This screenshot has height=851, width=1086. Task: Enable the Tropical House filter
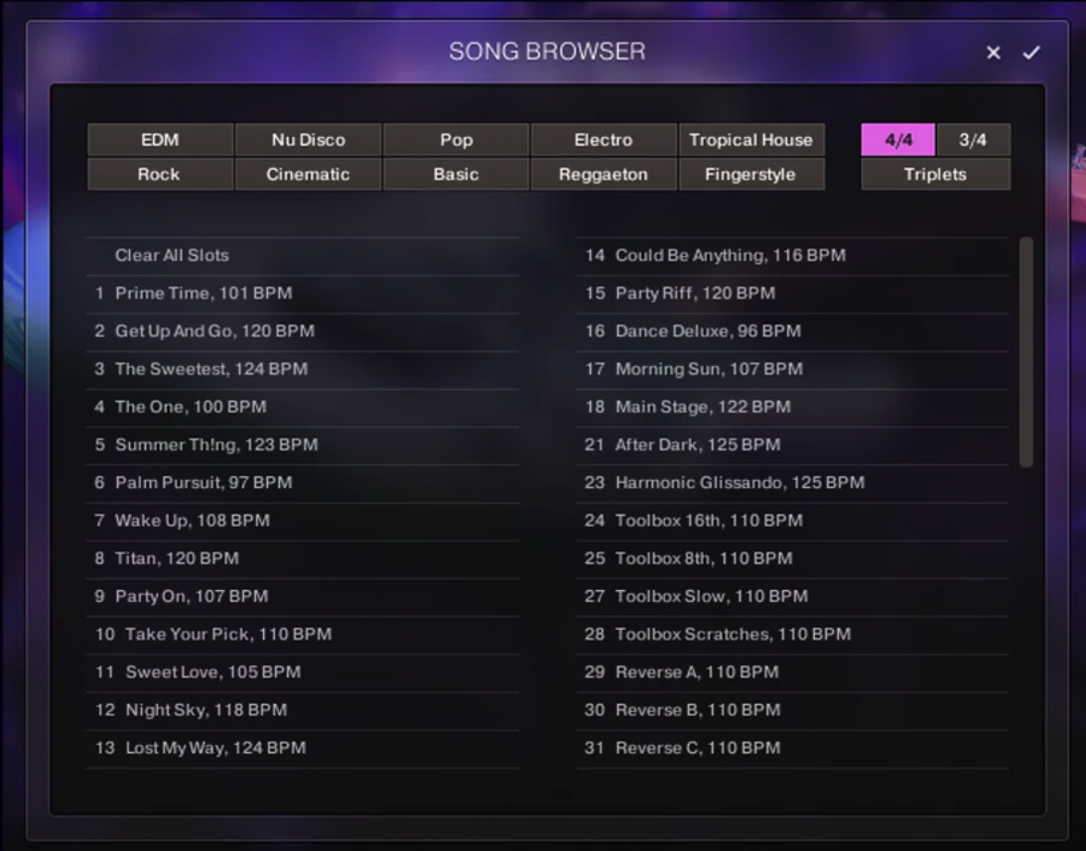coord(752,140)
